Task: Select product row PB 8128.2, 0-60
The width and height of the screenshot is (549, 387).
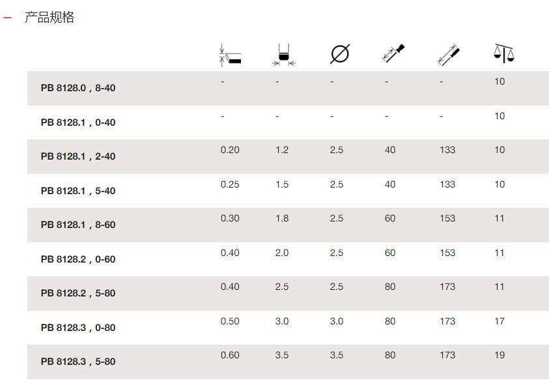Action: [288, 259]
